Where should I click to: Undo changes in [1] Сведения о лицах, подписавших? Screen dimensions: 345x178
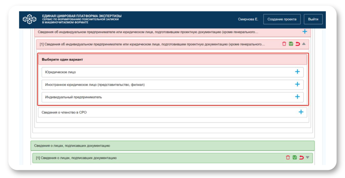302,157
